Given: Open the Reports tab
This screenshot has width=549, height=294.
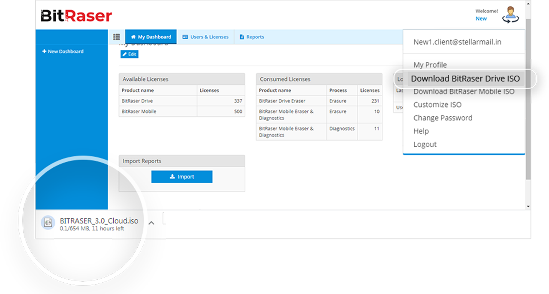Looking at the screenshot, I should pyautogui.click(x=252, y=37).
